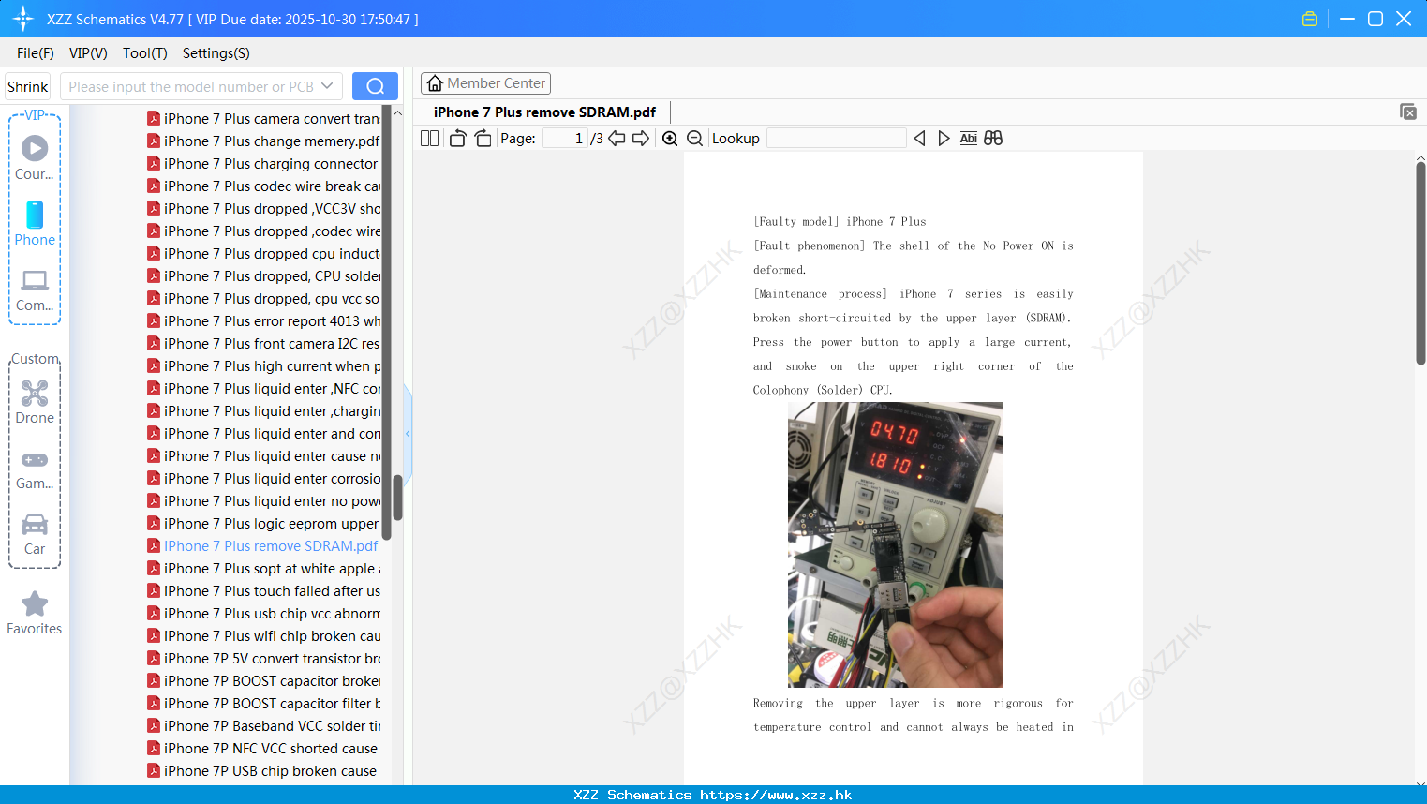The height and width of the screenshot is (804, 1427).
Task: Open iPhone 7 Plus logic eeprom file
Action: (263, 524)
